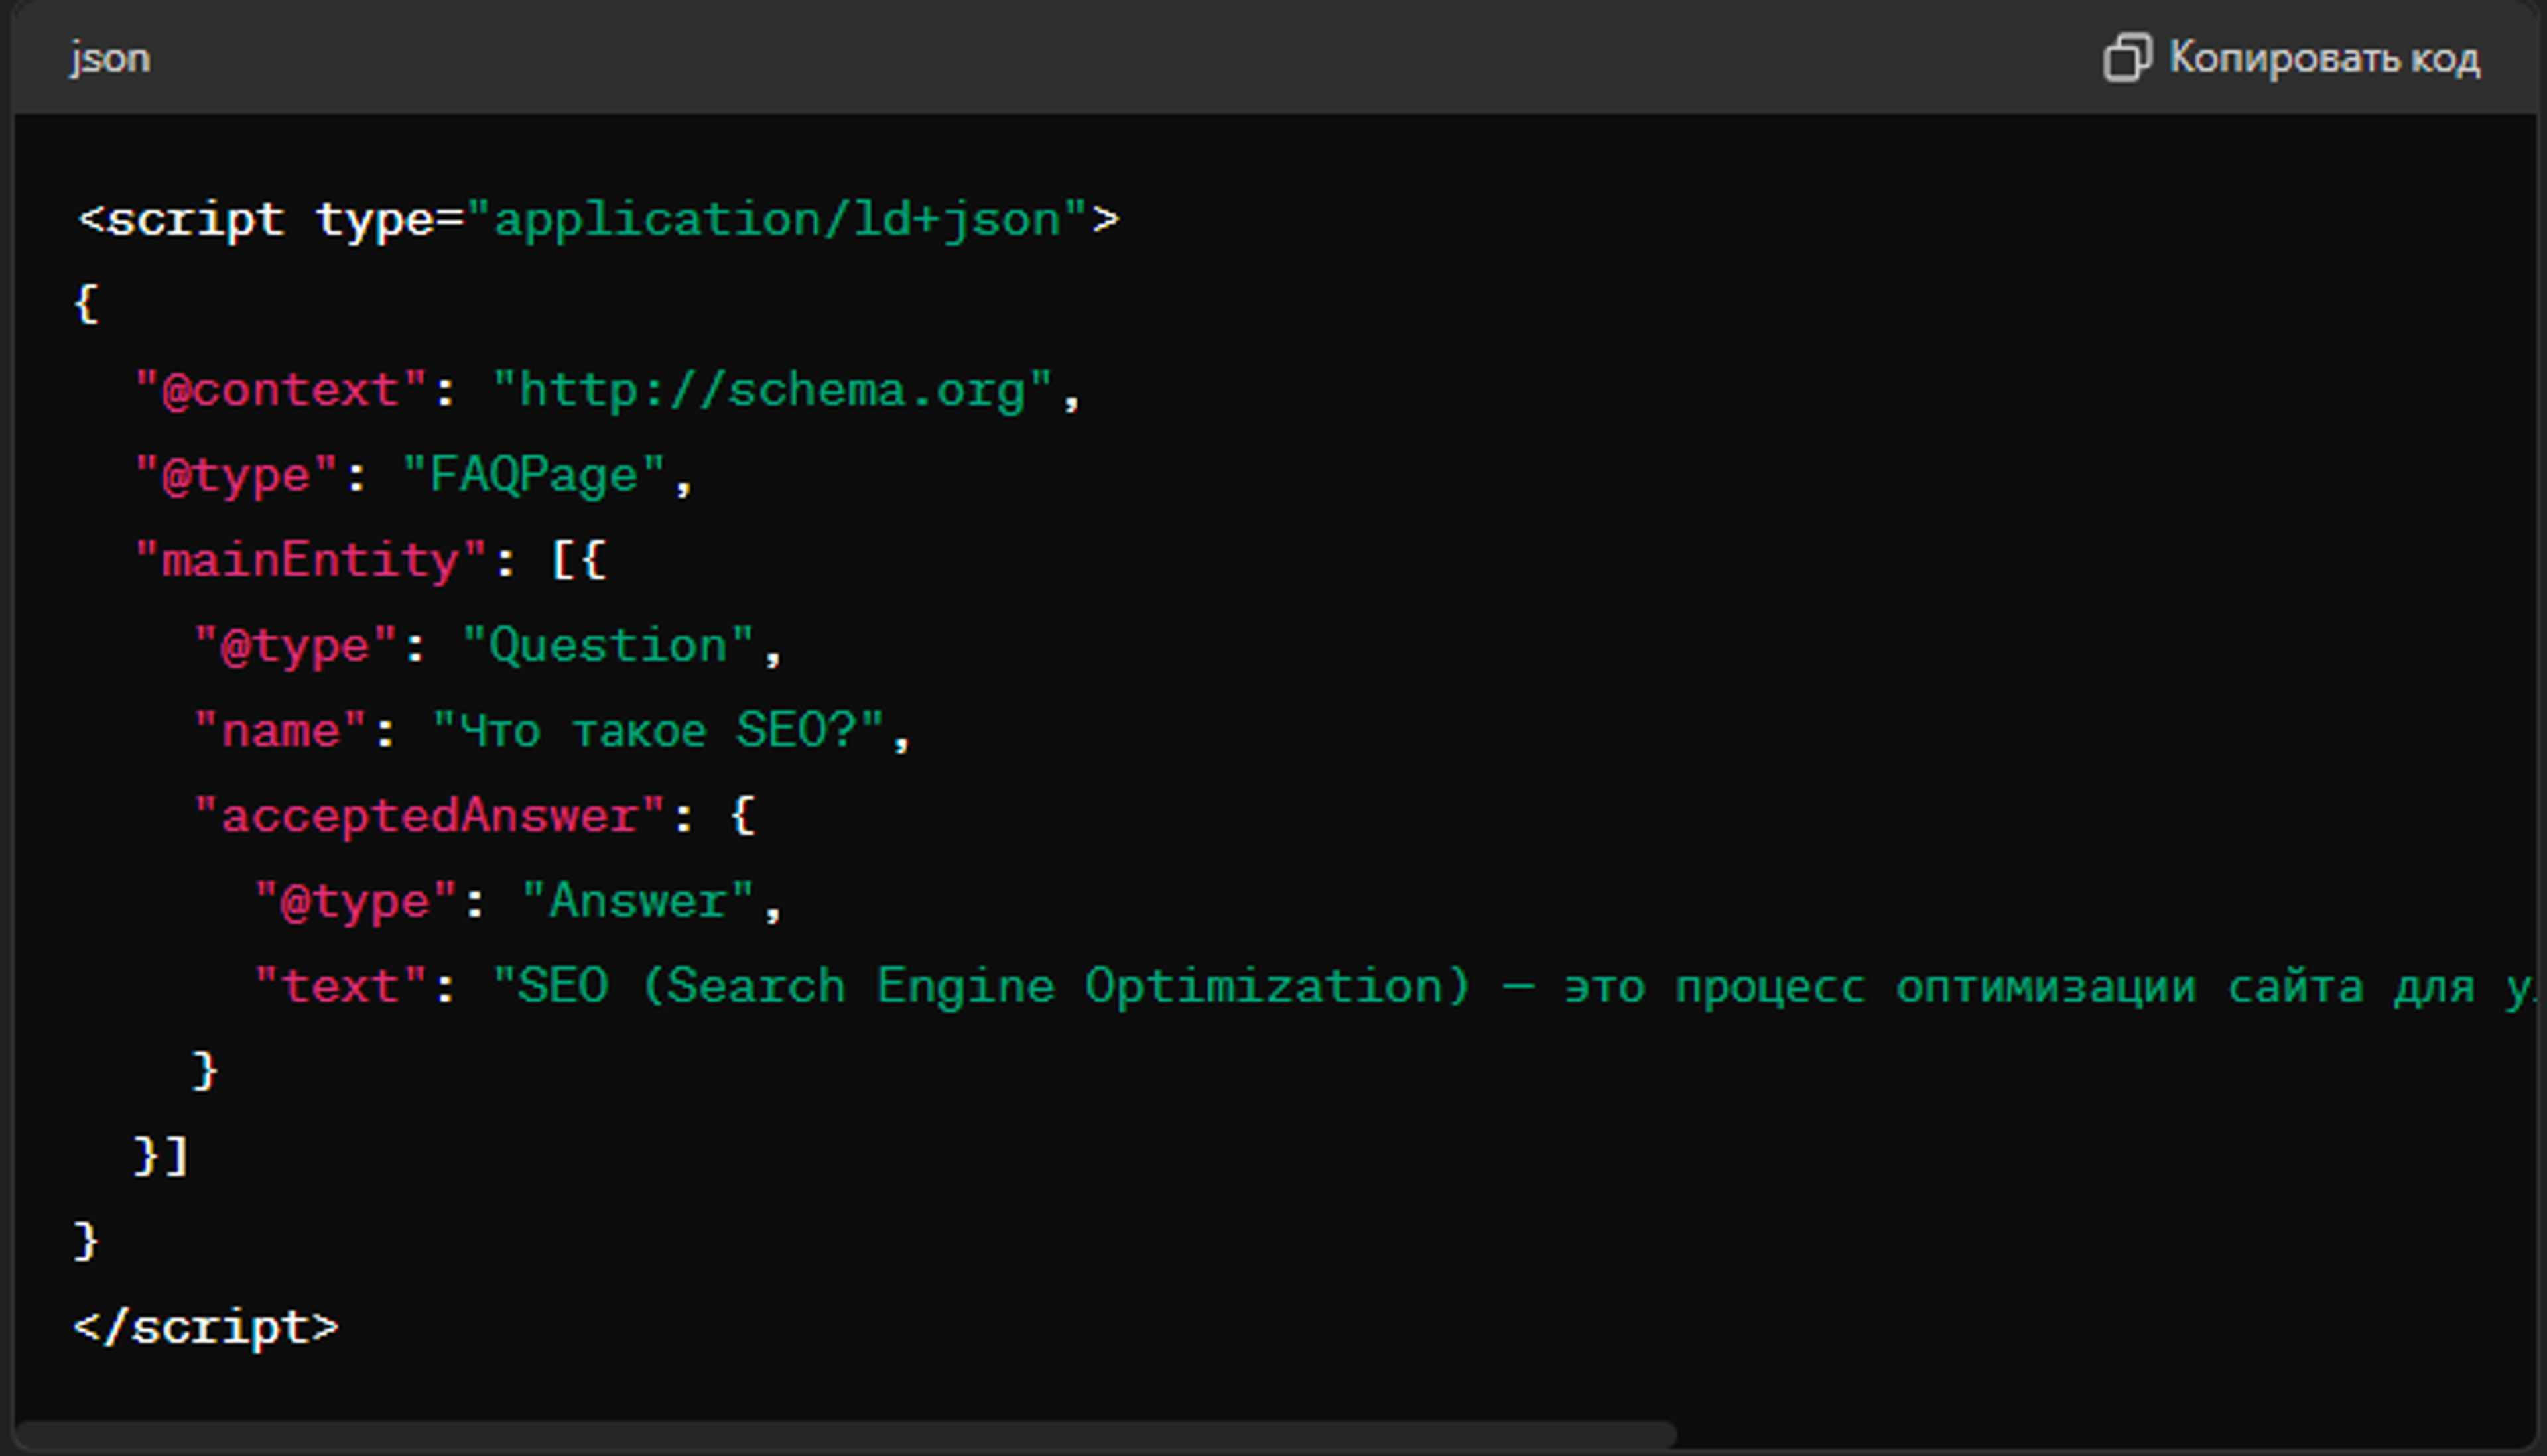
Task: Click the "FAQPage" value
Action: point(533,475)
